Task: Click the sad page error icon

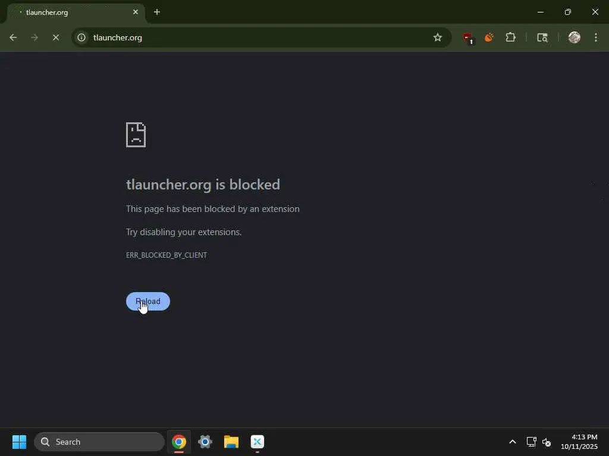Action: (x=136, y=135)
